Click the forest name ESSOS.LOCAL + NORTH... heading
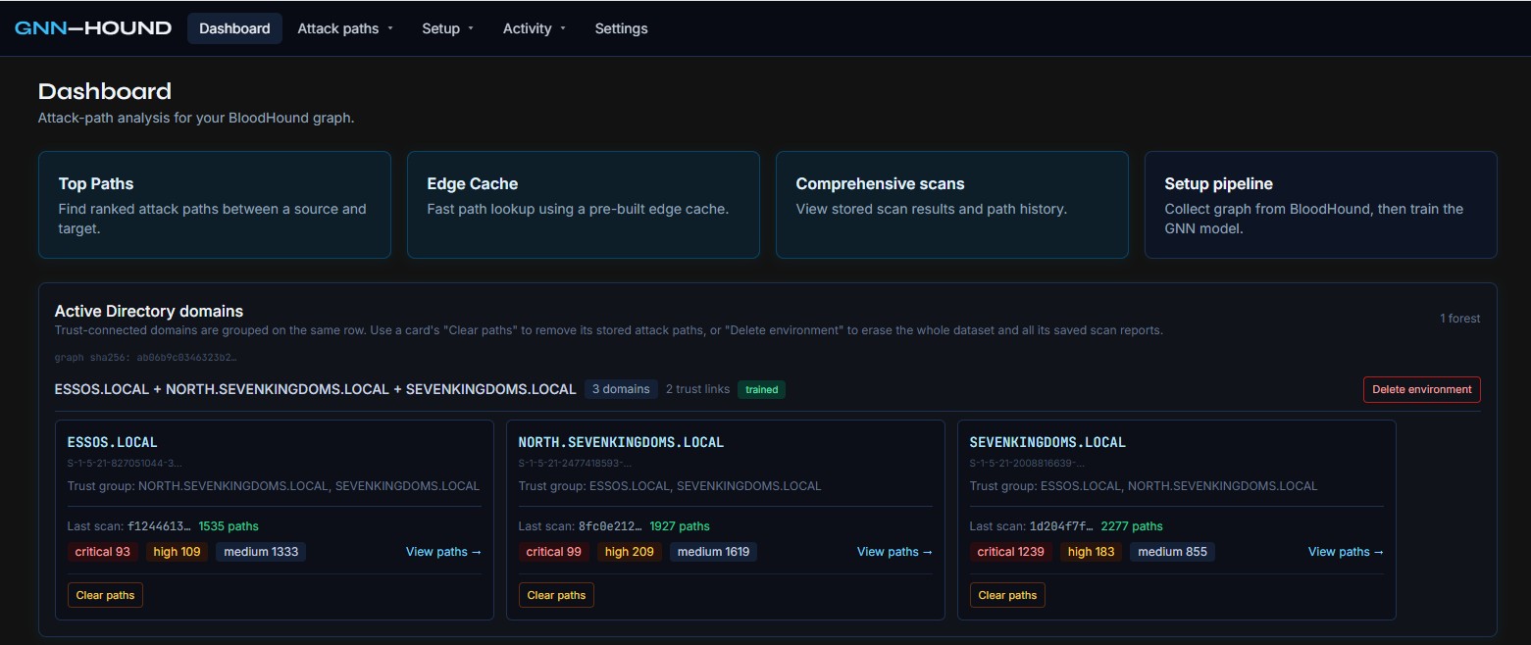1531x645 pixels. pyautogui.click(x=316, y=389)
